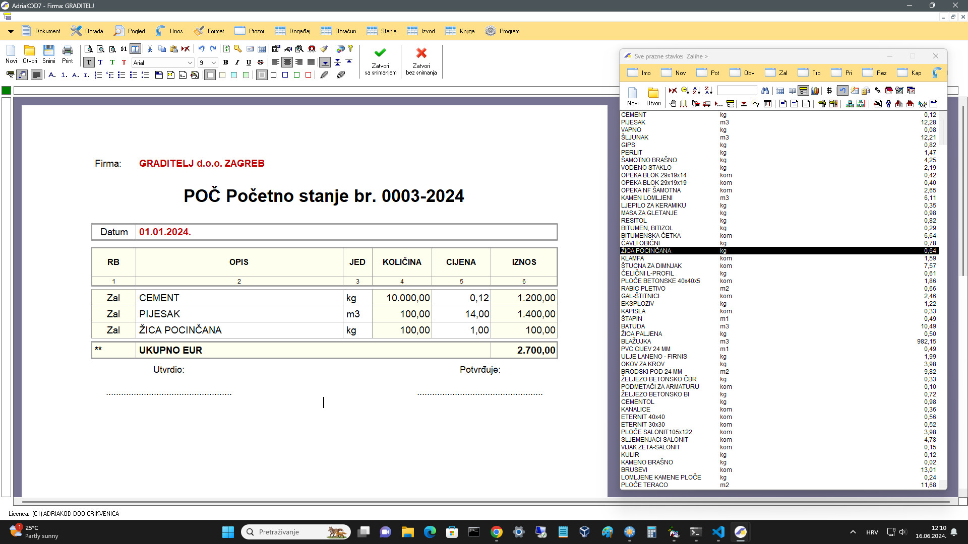Click Novi in the Zalihe window
Image resolution: width=968 pixels, height=544 pixels.
[x=633, y=97]
